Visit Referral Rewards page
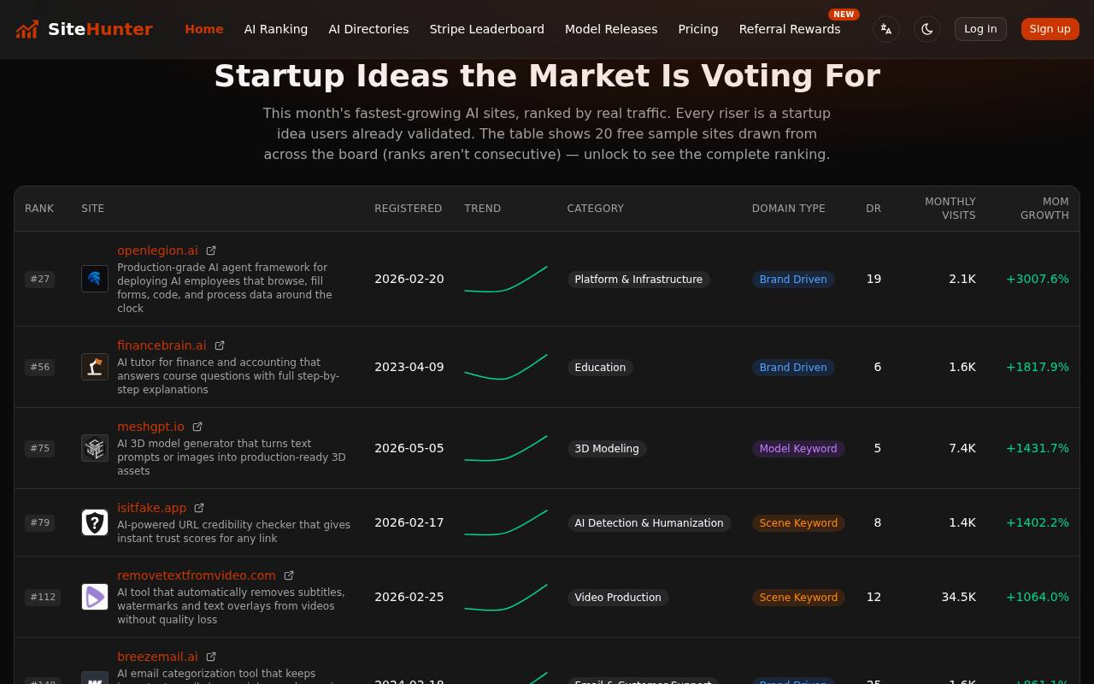The height and width of the screenshot is (684, 1094). (x=790, y=29)
